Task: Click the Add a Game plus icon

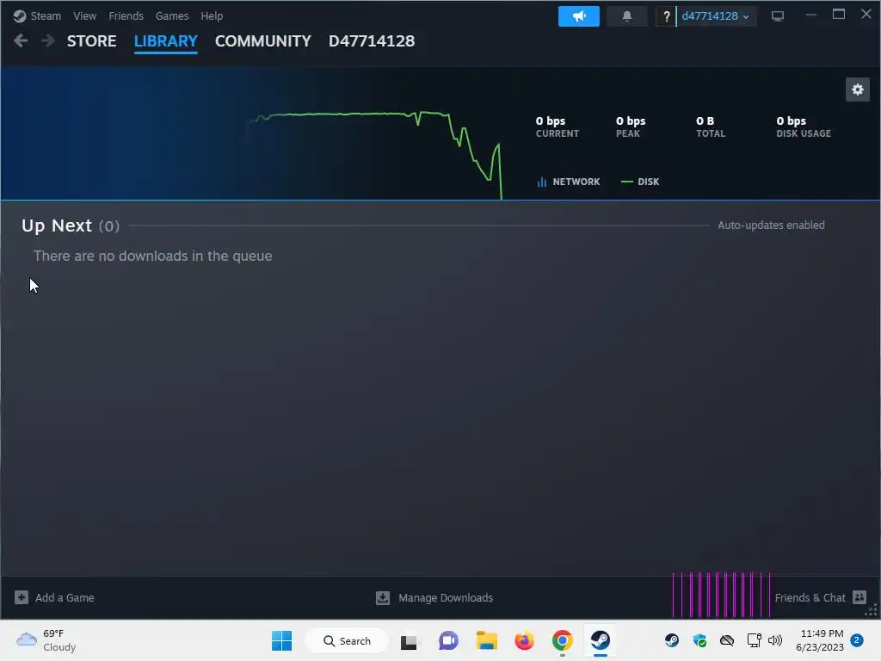Action: coord(22,597)
